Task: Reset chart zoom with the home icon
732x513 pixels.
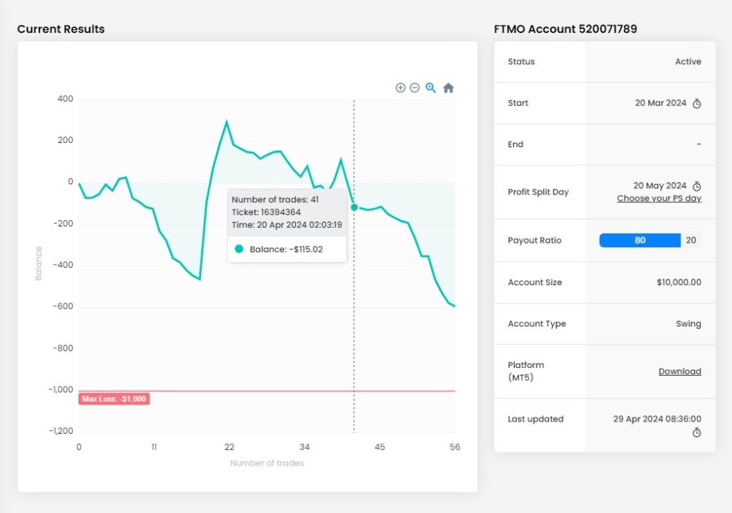Action: [448, 88]
